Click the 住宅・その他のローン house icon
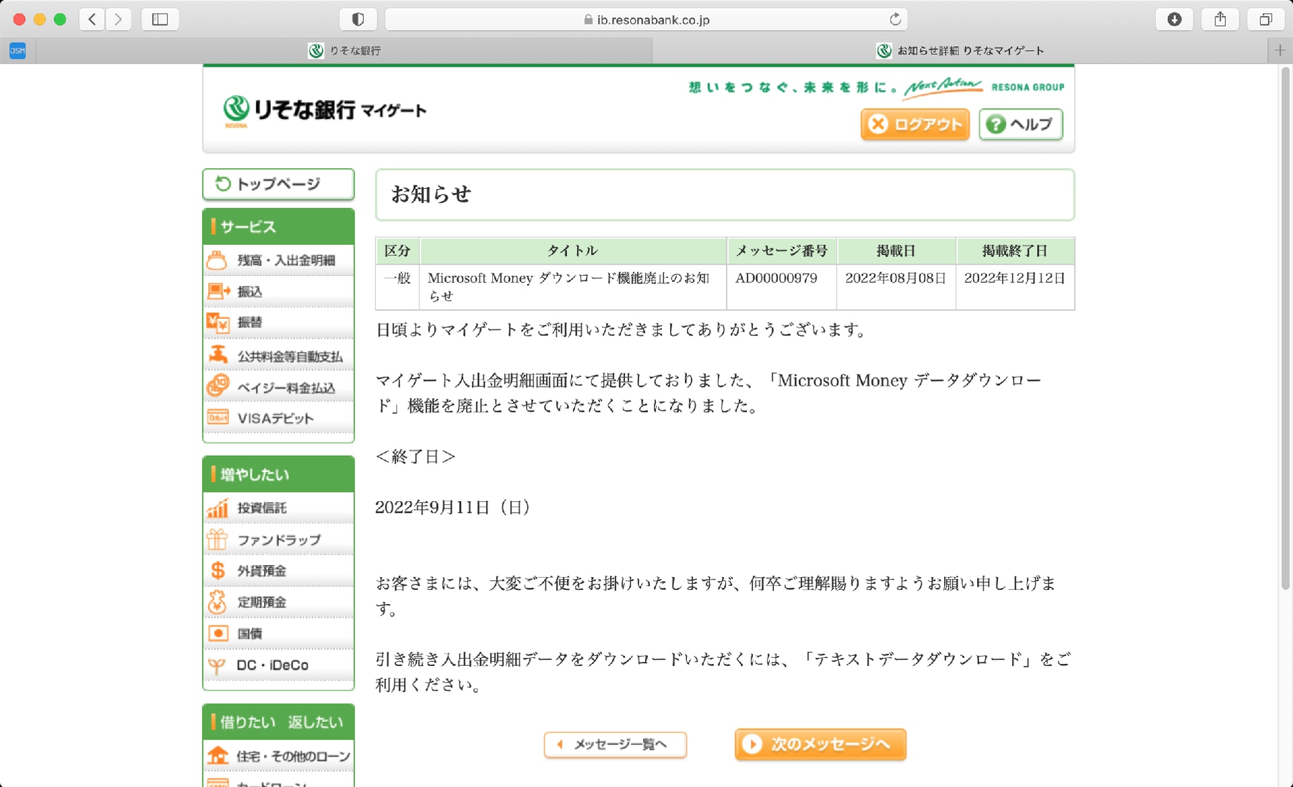The height and width of the screenshot is (787, 1293). 218,755
